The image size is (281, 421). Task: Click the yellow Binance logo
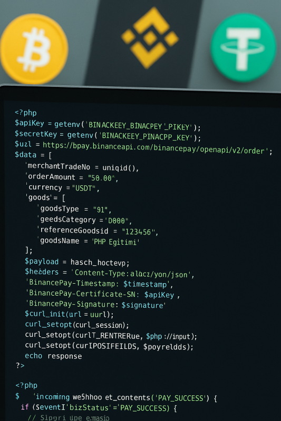click(x=150, y=38)
